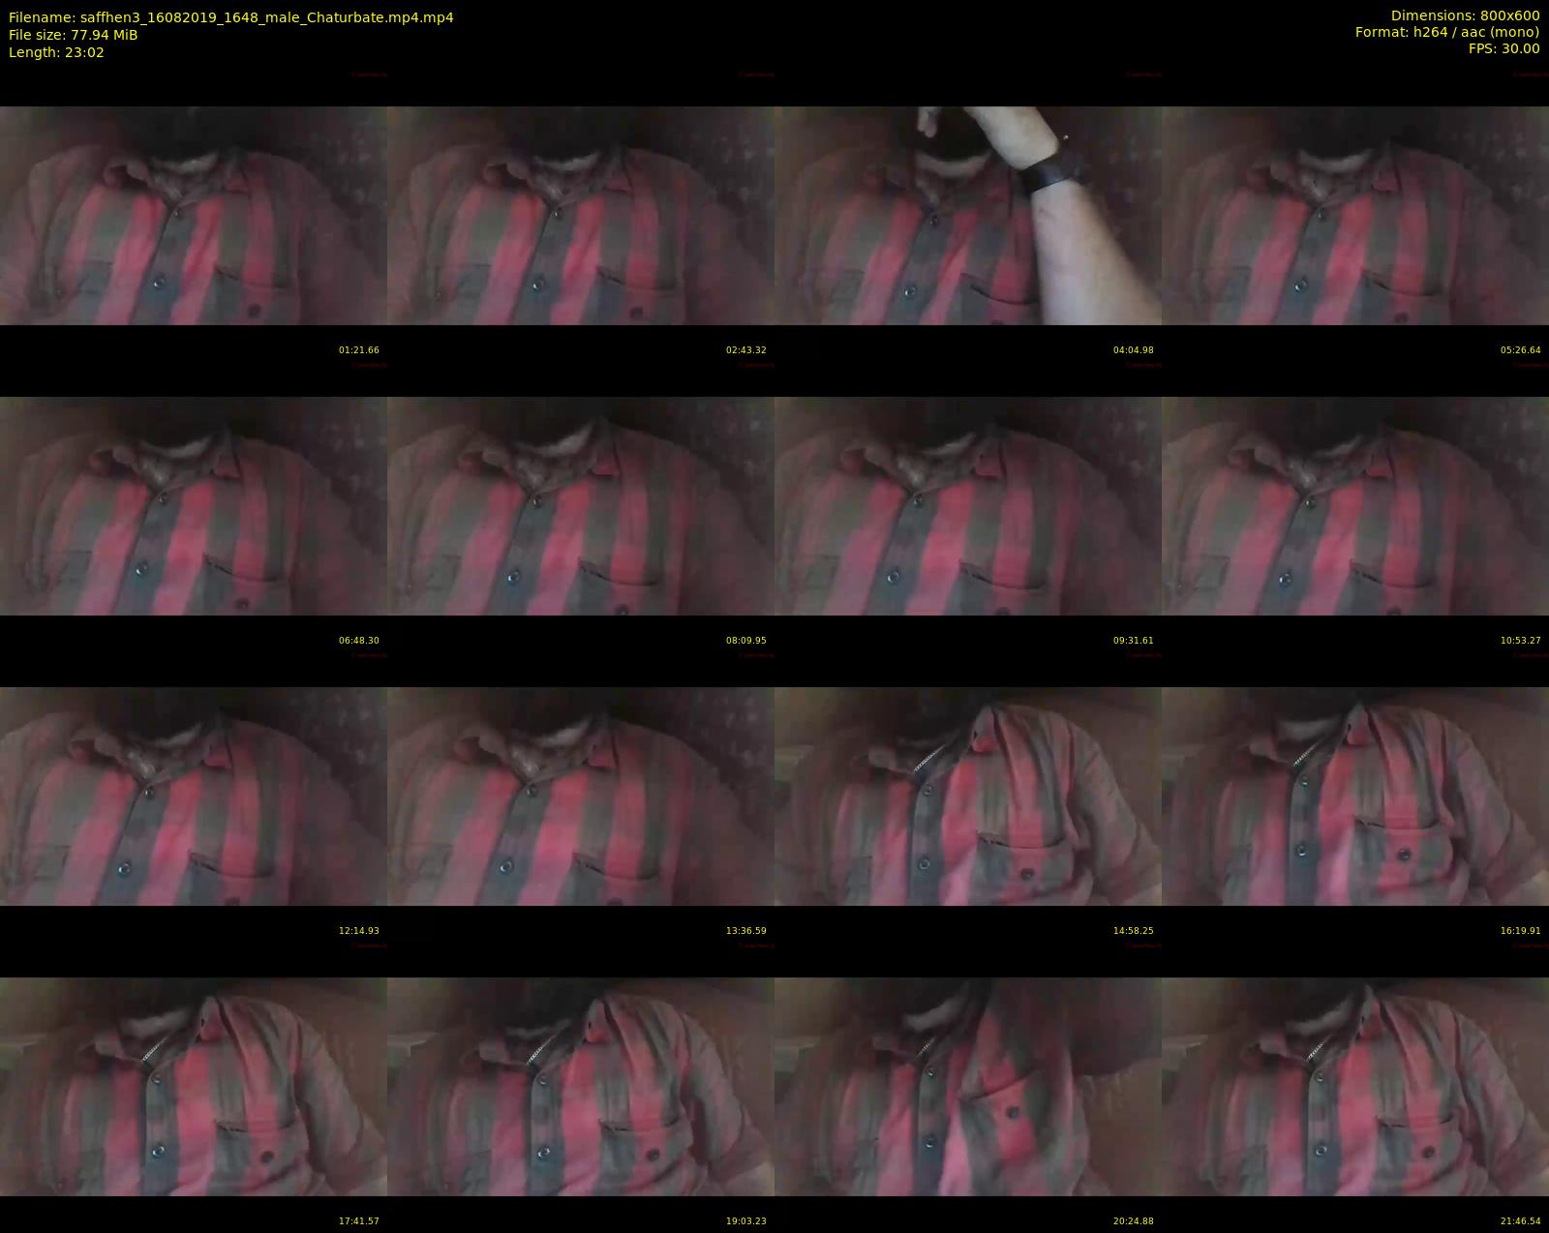Click the 21:46.54 timestamp label
The height and width of the screenshot is (1233, 1549).
pos(1521,1221)
